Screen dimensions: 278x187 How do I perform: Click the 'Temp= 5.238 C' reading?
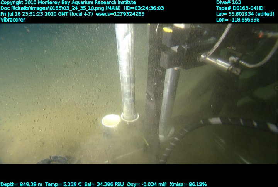pos(63,184)
